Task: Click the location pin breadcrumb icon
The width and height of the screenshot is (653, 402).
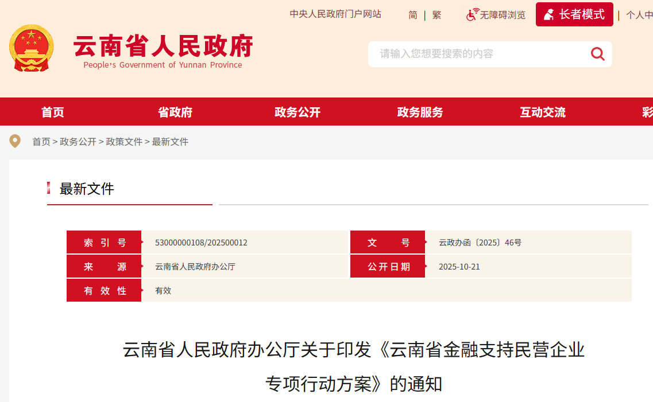Action: [15, 141]
